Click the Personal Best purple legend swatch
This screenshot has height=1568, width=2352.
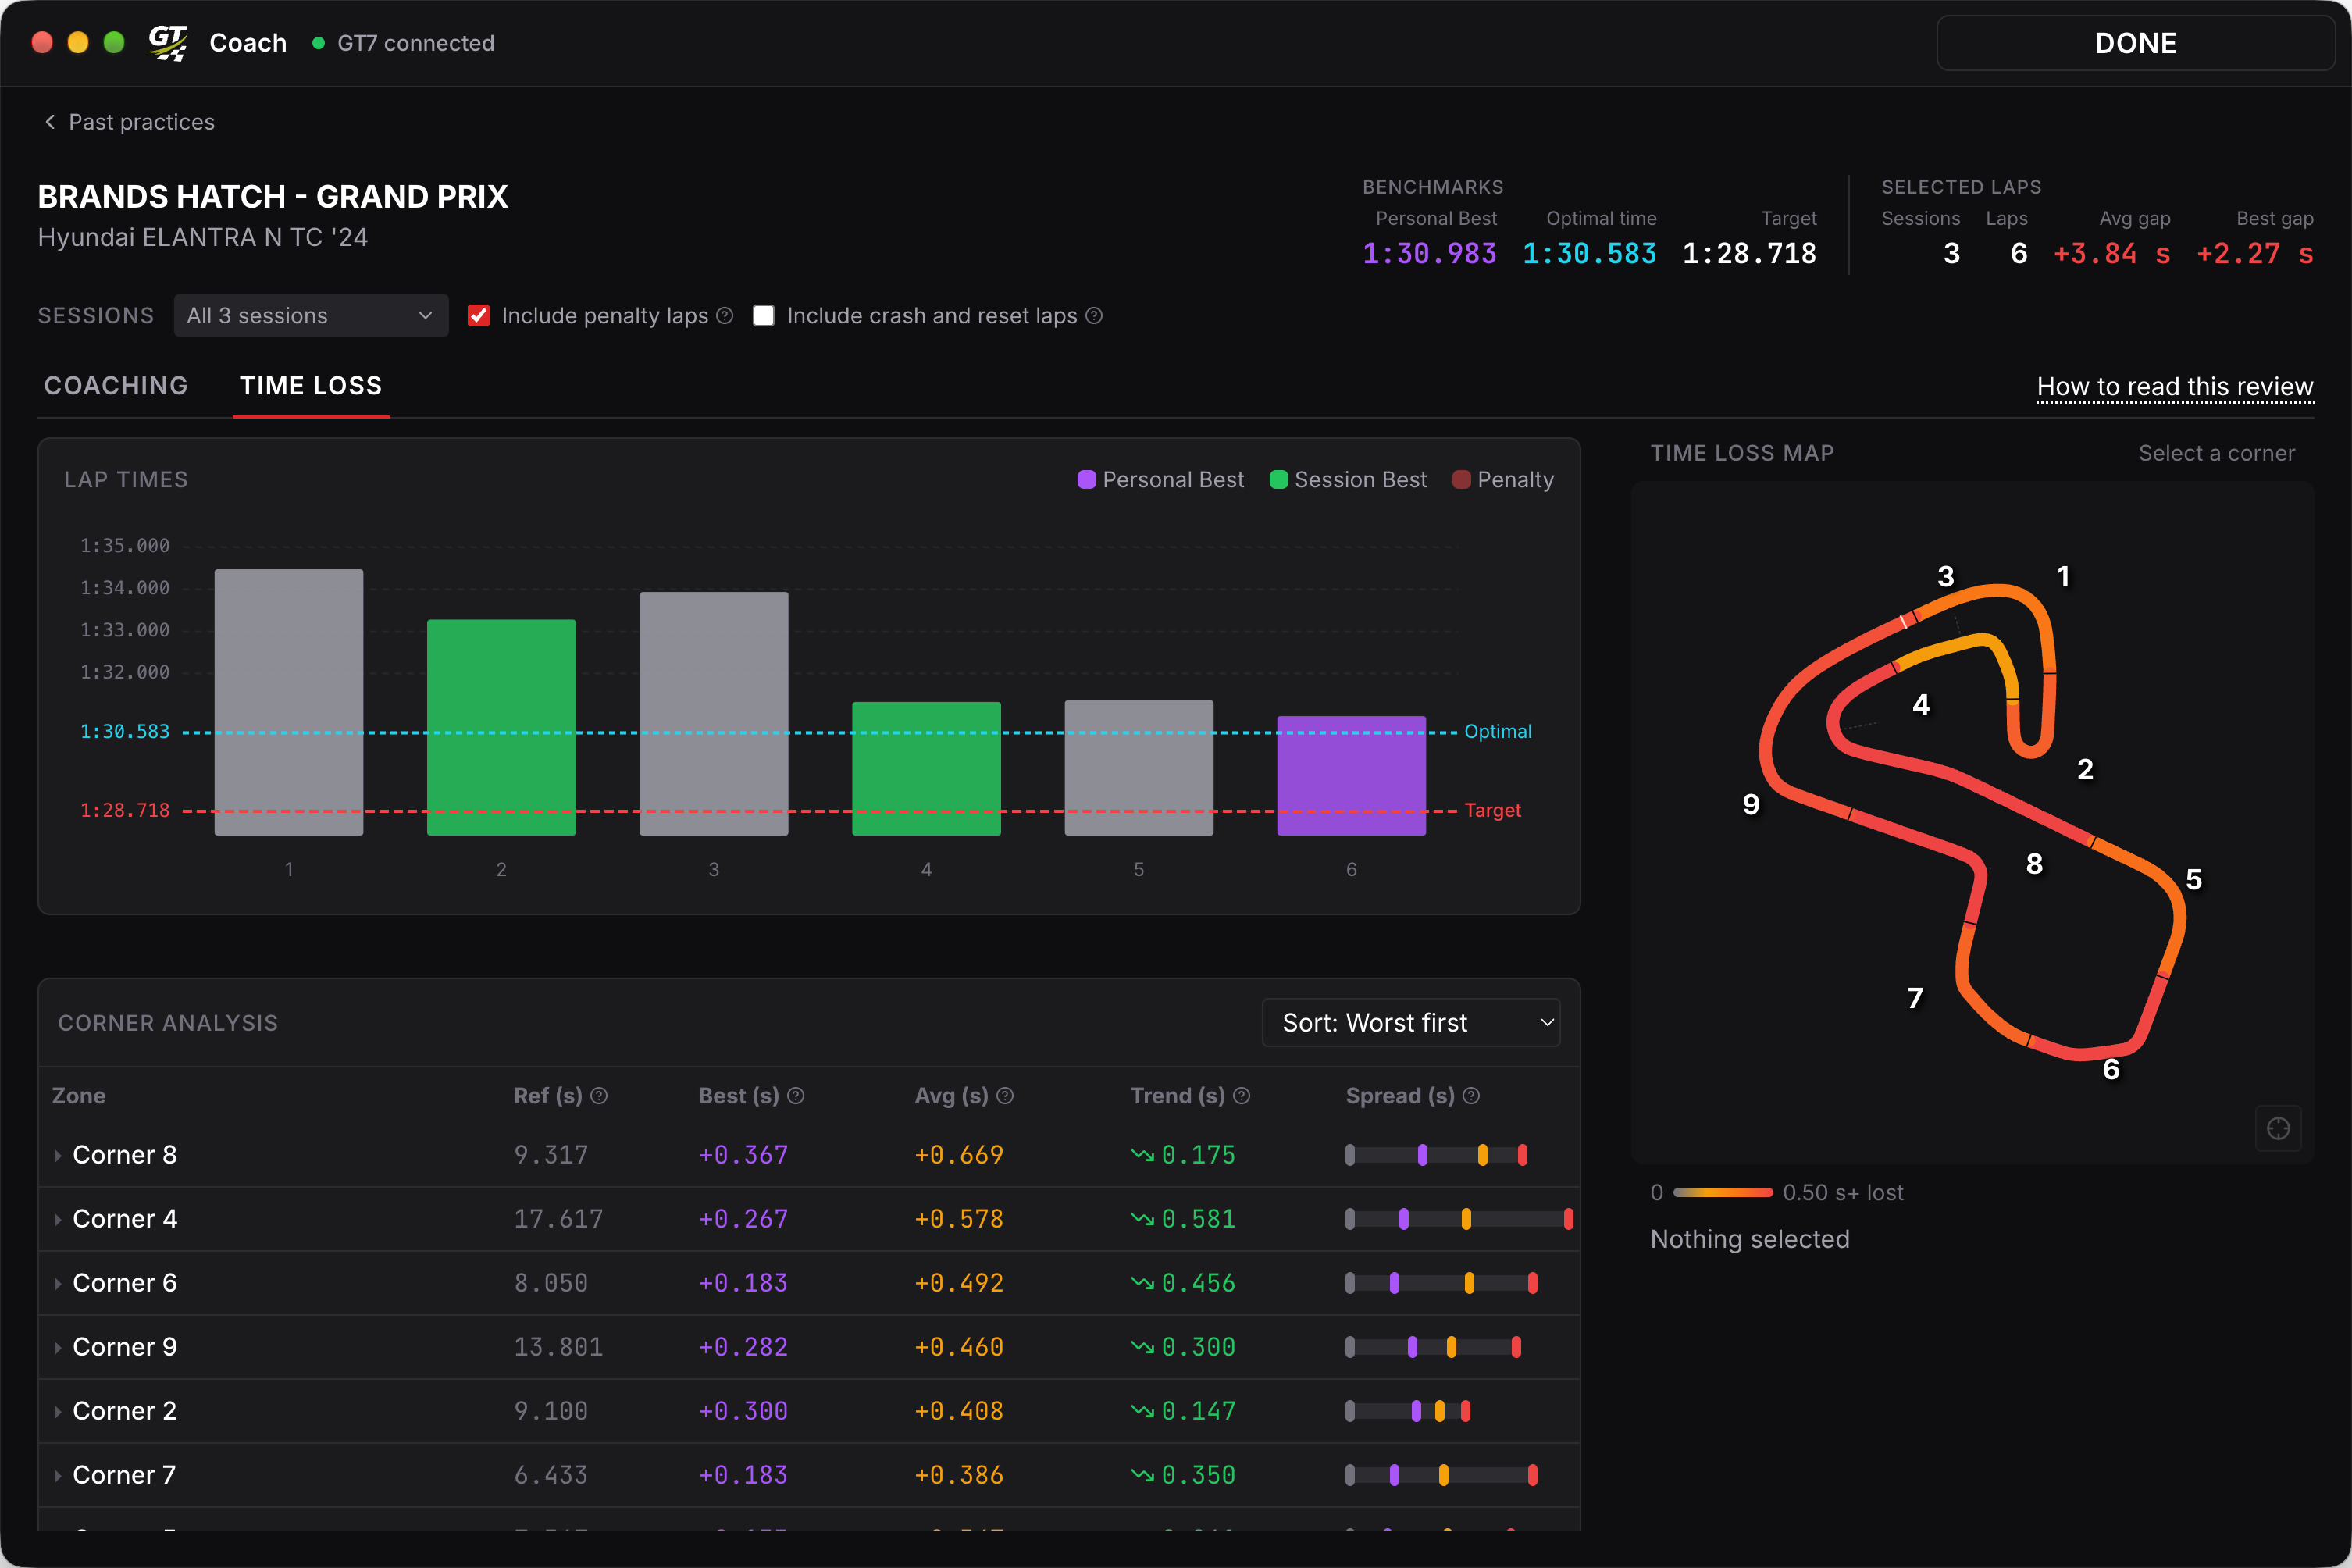point(1086,480)
